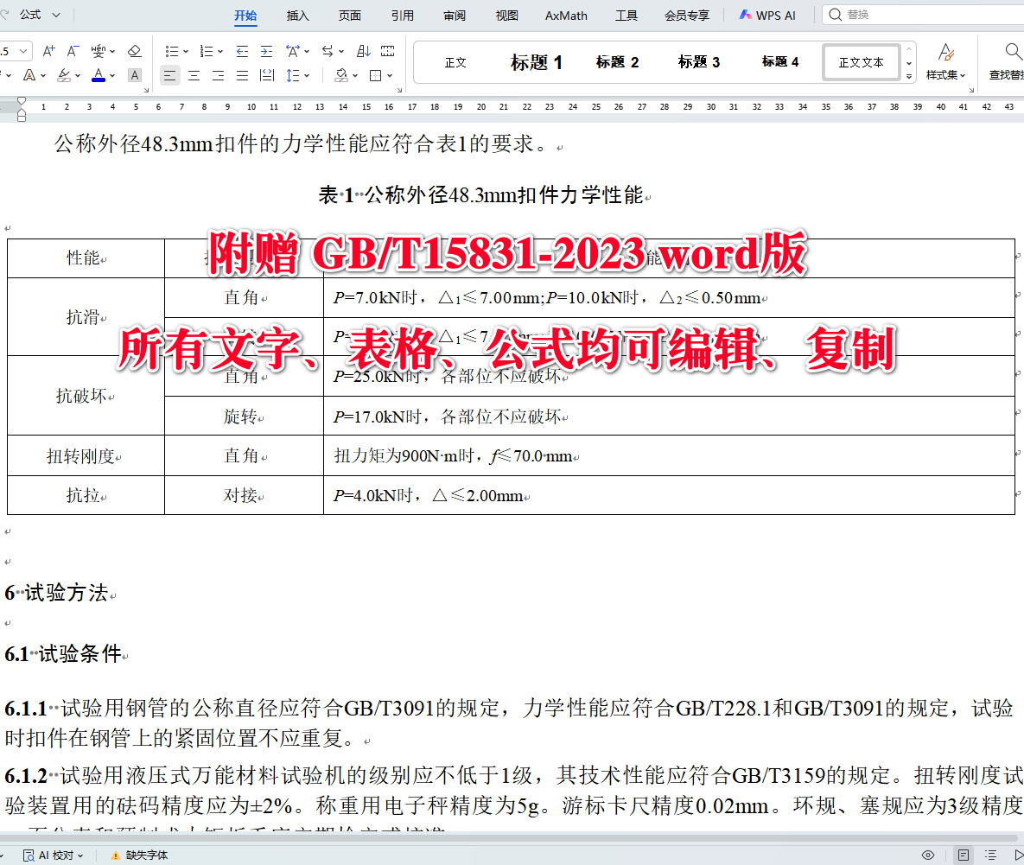The width and height of the screenshot is (1024, 865).
Task: Expand the line spacing options dropdown
Action: click(307, 75)
